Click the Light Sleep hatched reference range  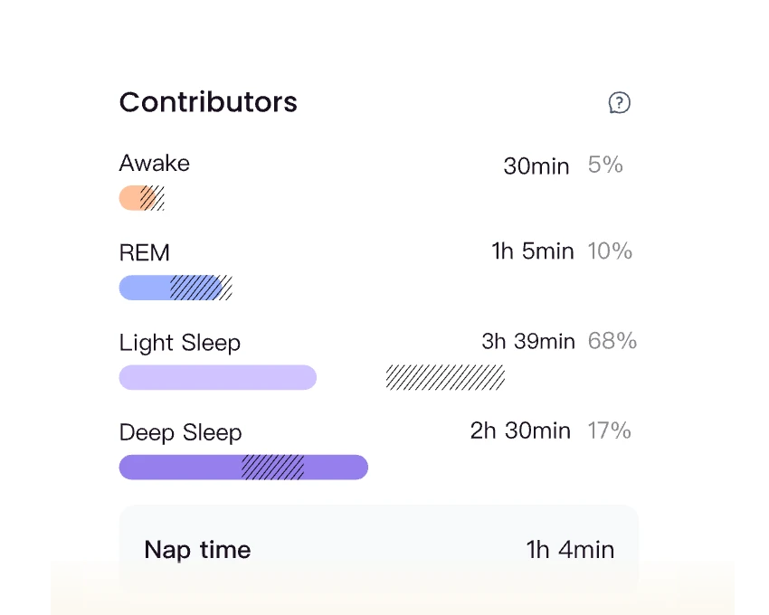pyautogui.click(x=445, y=377)
